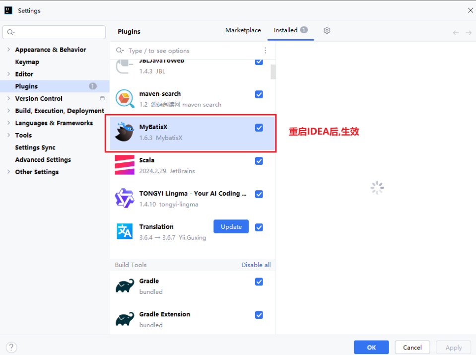
Task: Select the 'Gradle Extension' plugin name
Action: [164, 314]
